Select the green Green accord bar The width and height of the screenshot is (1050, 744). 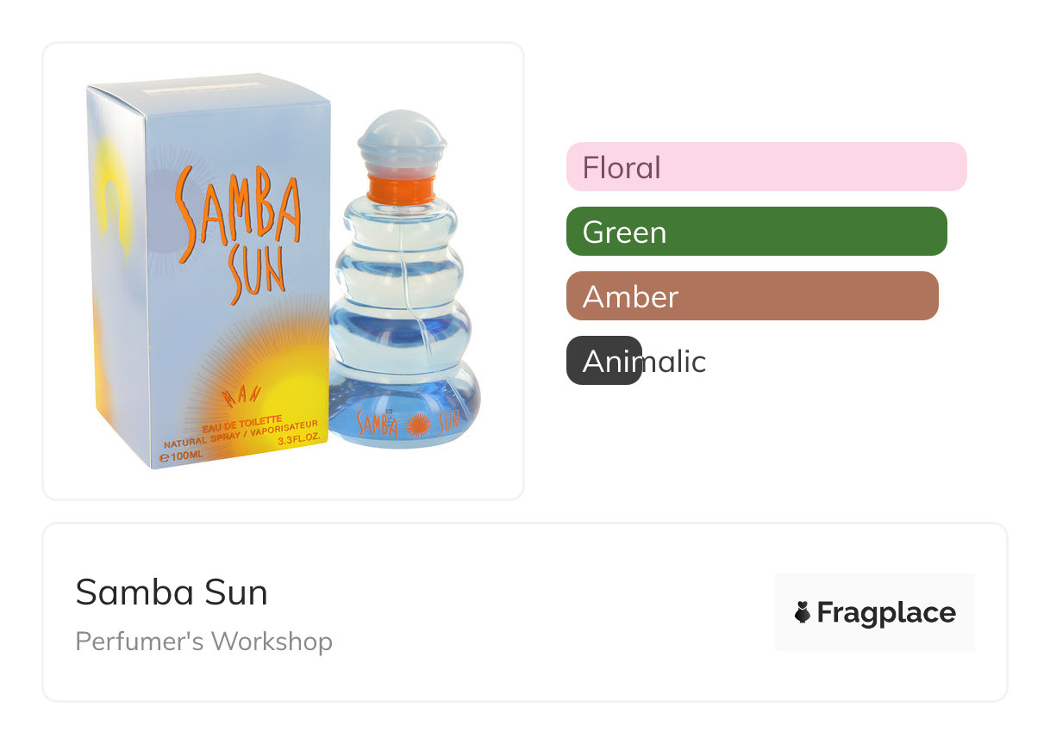tap(756, 232)
